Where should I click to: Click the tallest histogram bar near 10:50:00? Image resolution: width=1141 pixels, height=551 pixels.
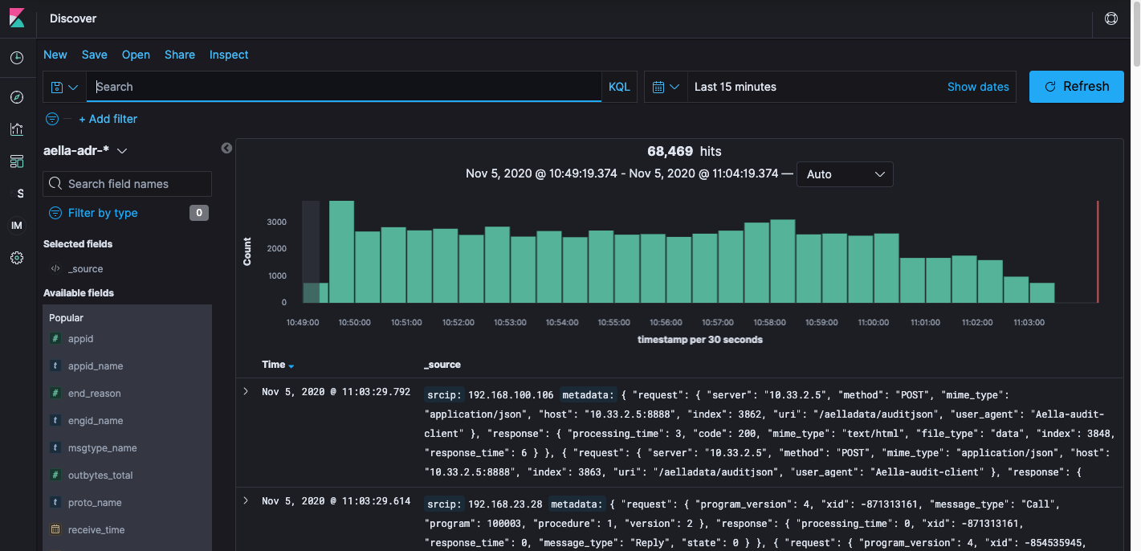coord(341,251)
